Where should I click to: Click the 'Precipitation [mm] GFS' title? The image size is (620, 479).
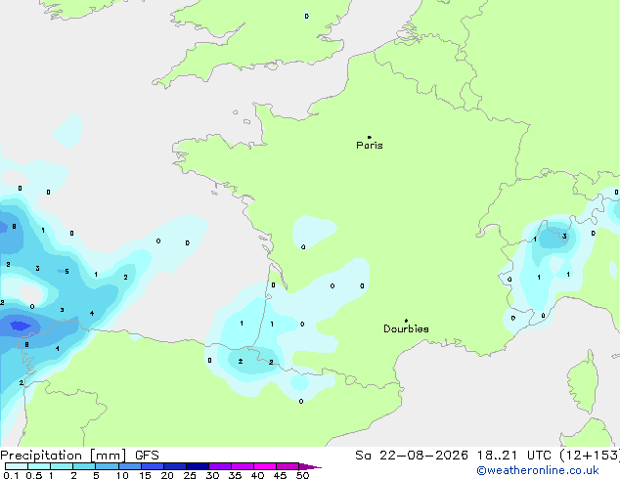click(x=79, y=456)
